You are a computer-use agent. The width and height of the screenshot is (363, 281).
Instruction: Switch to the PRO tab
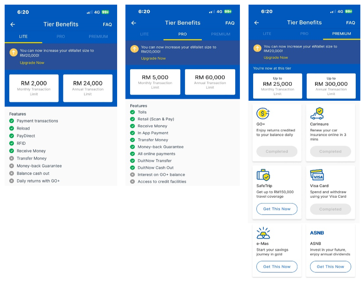coord(182,34)
